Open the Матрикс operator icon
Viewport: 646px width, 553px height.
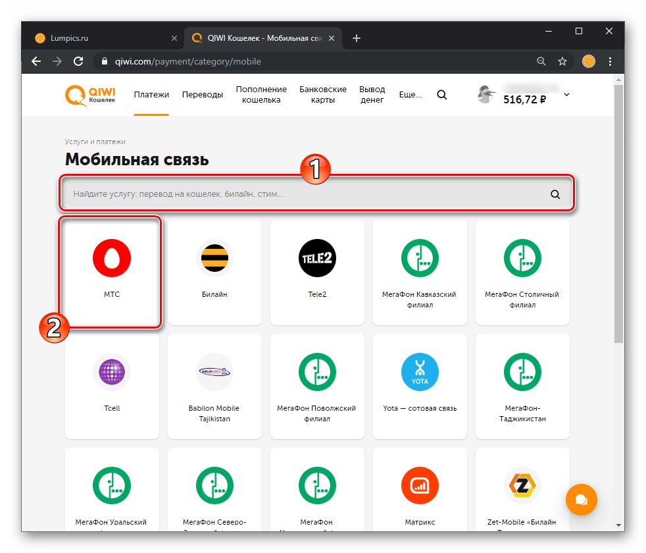click(420, 485)
